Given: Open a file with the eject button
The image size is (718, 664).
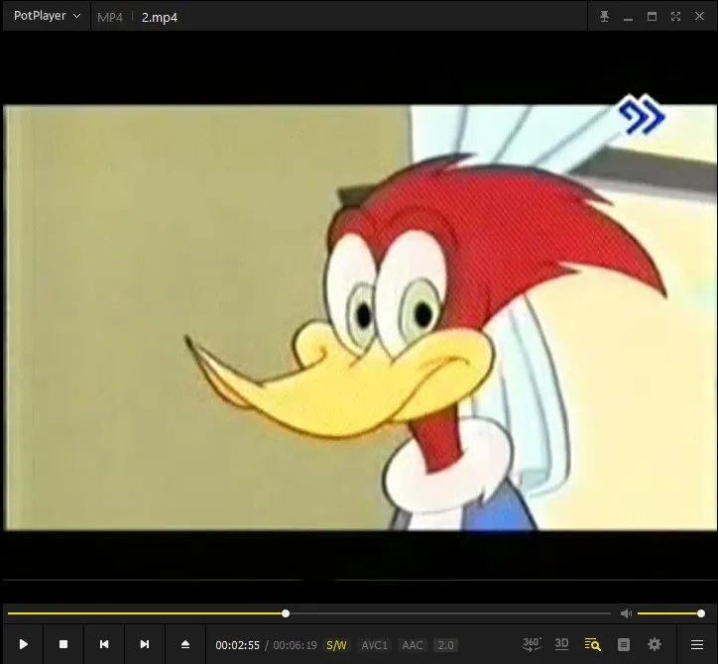Looking at the screenshot, I should pos(185,644).
